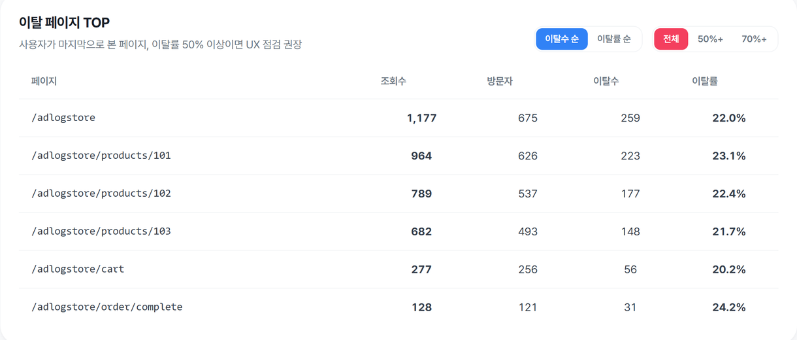Screen dimensions: 797x340
Task: Click the 24.2% exit rate value
Action: pos(729,307)
